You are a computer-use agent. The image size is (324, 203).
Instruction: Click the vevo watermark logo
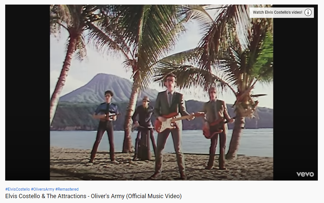coord(305,174)
